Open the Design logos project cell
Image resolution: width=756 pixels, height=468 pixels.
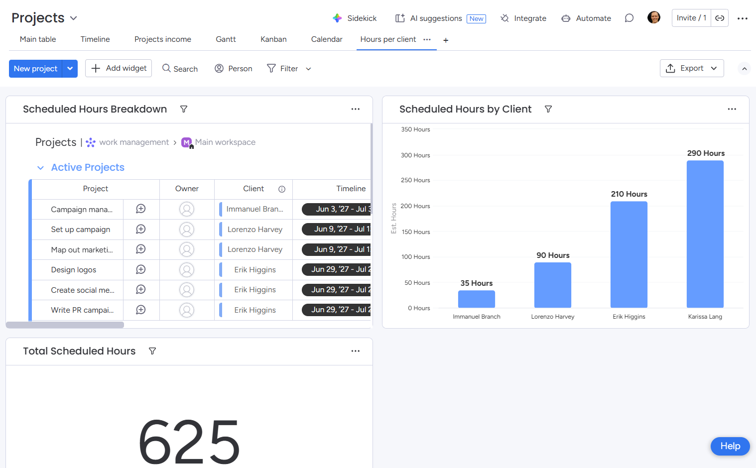(x=74, y=270)
